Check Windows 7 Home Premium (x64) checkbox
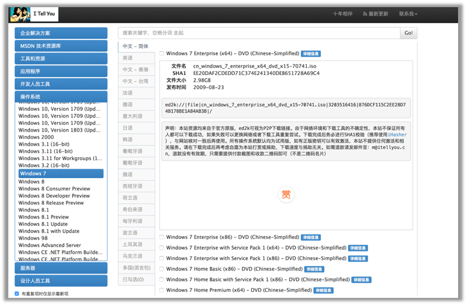 (161, 290)
